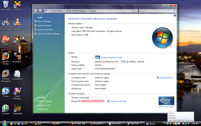Open the Recycle Bin desktop icon
This screenshot has width=201, height=126.
6,6
